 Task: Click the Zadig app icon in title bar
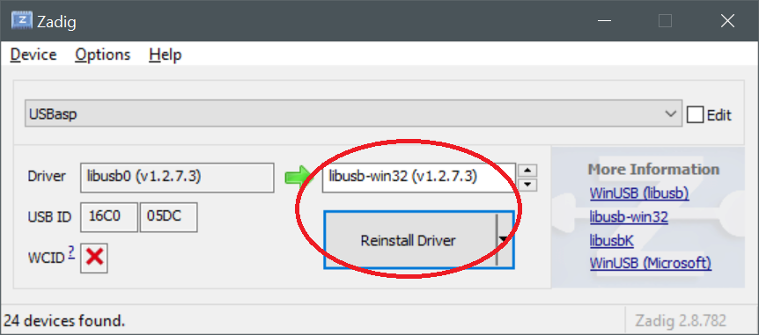pyautogui.click(x=22, y=21)
